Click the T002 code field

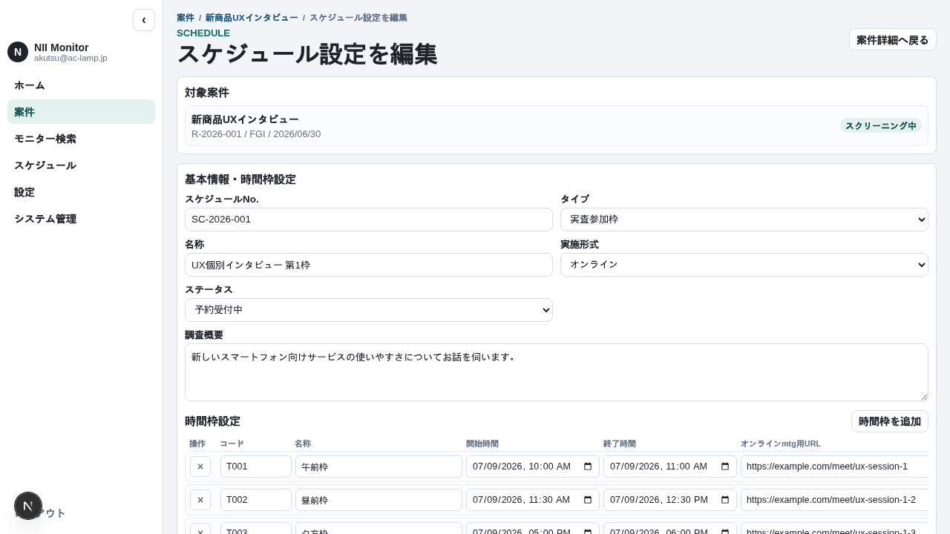pyautogui.click(x=256, y=500)
